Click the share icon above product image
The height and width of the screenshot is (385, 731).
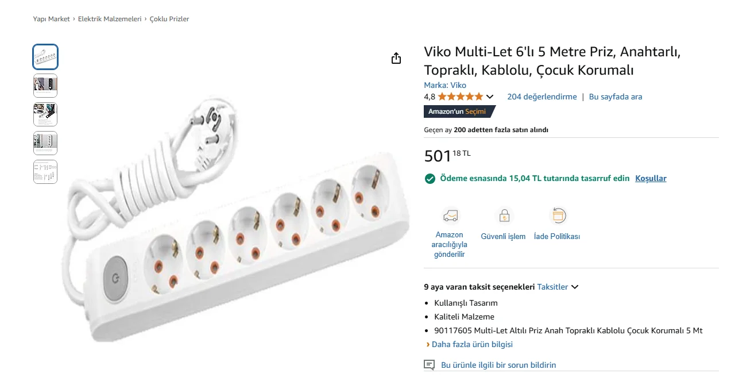[396, 58]
